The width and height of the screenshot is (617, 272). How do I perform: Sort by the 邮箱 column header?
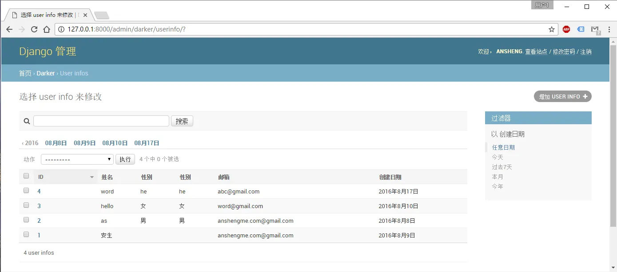[223, 177]
